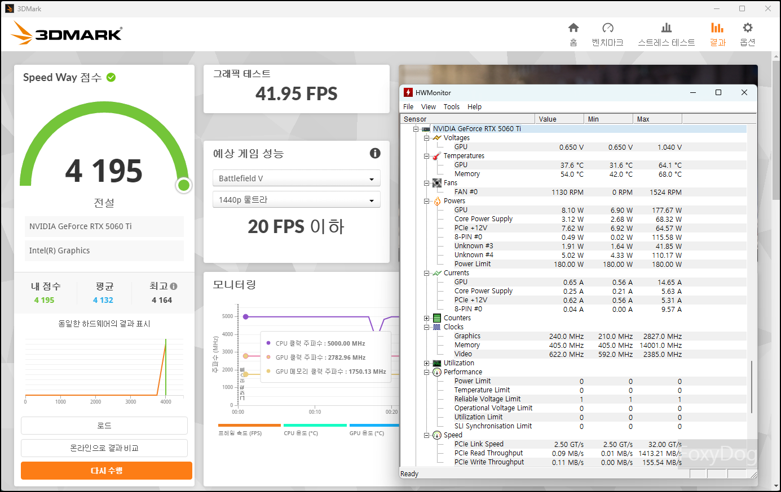Viewport: 781px width, 492px height.
Task: Click the Speed gauge icon in HWMonitor
Action: pyautogui.click(x=437, y=435)
